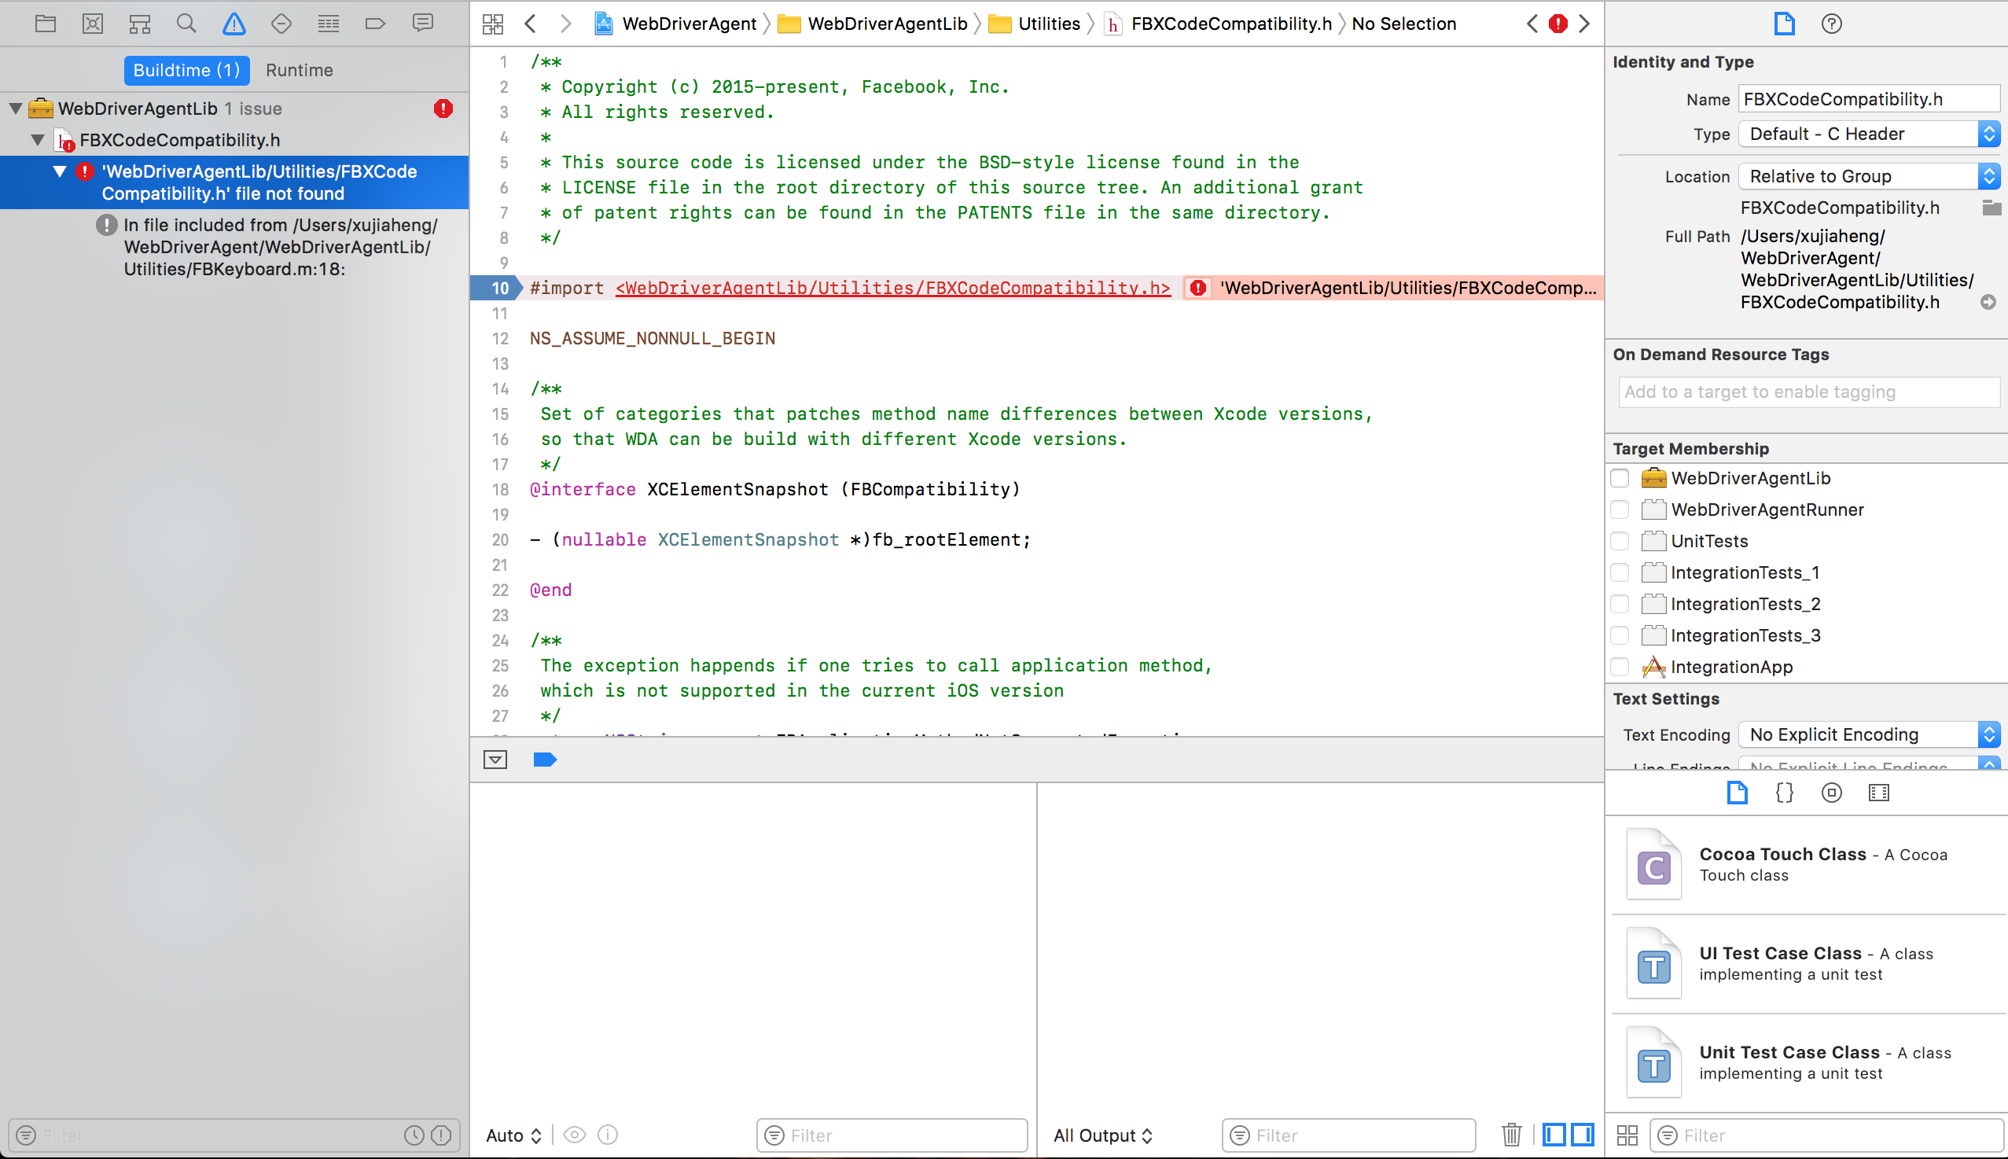Show the Quick Help inspector
This screenshot has height=1159, width=2008.
(1830, 23)
